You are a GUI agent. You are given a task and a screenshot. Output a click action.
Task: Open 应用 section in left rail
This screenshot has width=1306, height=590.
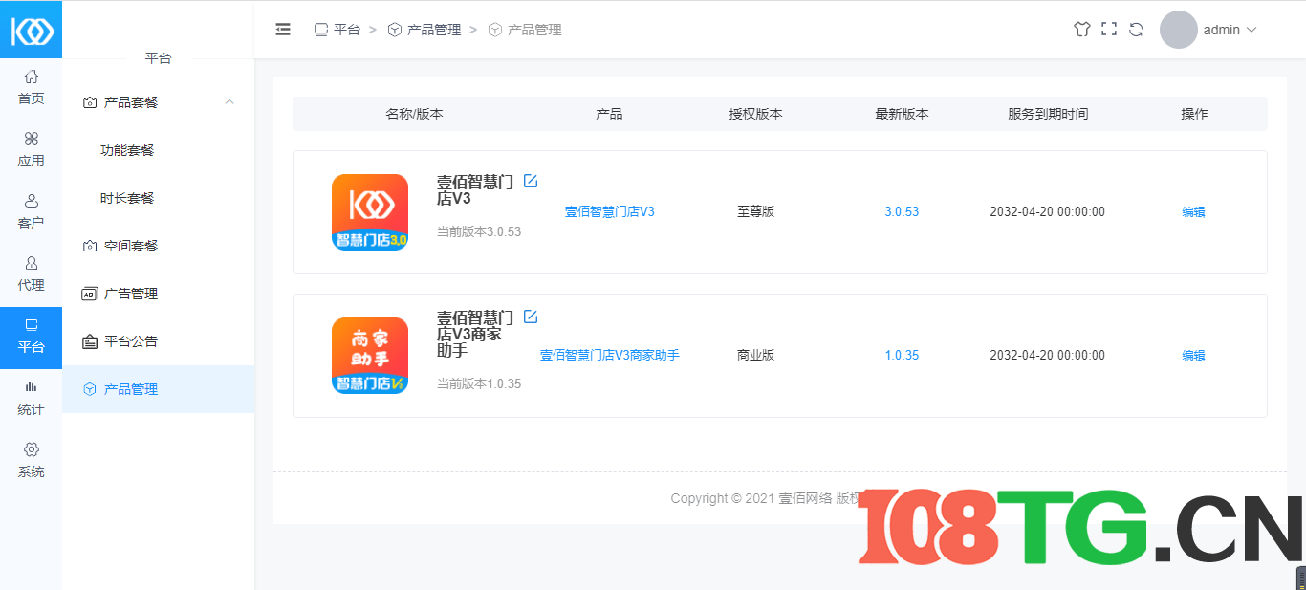[31, 149]
